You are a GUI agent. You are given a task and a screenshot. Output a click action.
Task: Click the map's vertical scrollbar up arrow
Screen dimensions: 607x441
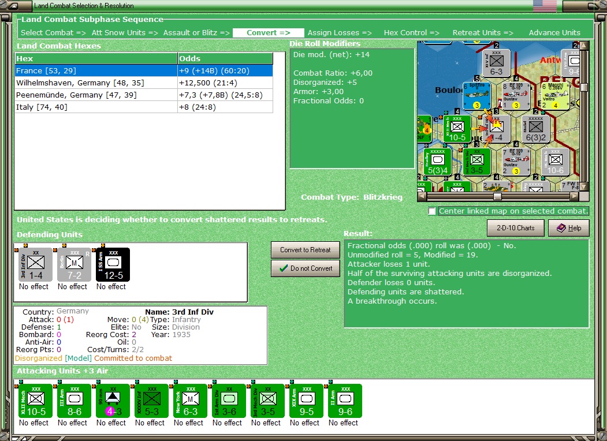(584, 46)
